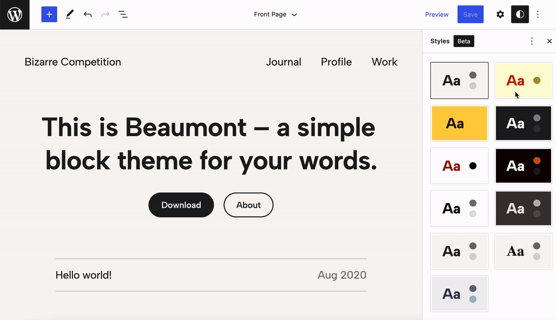
Task: Choose the solid yellow style variation
Action: click(459, 123)
